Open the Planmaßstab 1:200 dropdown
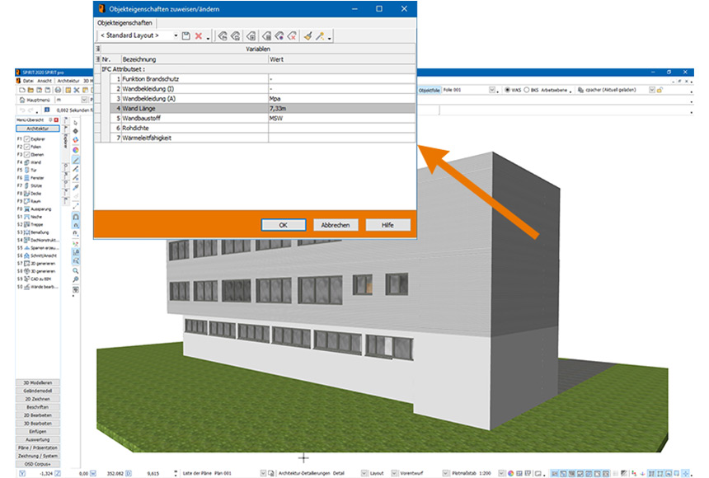 coord(501,473)
